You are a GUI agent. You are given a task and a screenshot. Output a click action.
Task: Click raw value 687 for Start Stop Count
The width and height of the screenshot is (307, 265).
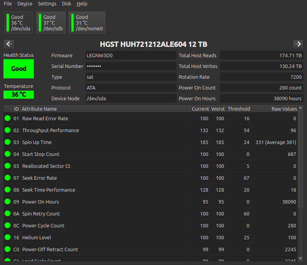[292, 154]
